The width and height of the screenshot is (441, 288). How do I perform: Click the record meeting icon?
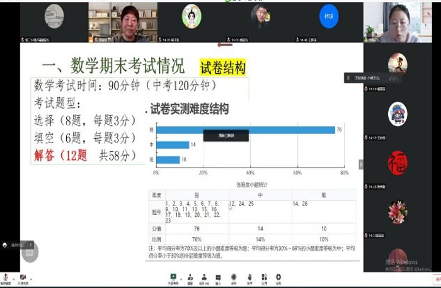coord(234,279)
